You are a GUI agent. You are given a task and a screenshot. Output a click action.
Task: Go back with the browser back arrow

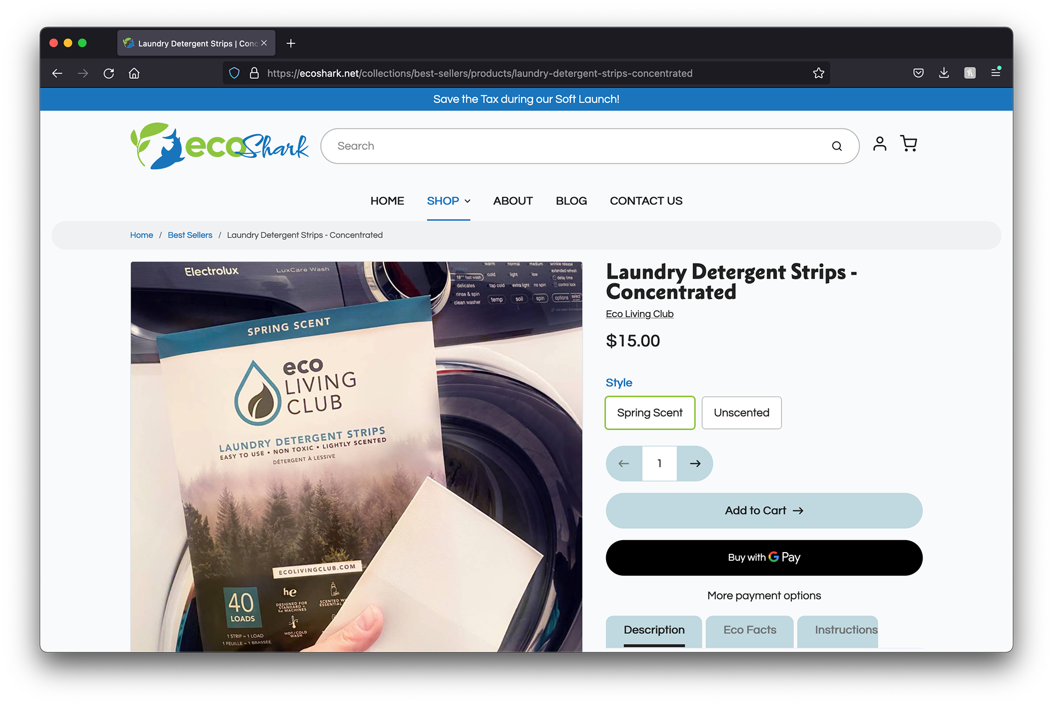[x=57, y=73]
